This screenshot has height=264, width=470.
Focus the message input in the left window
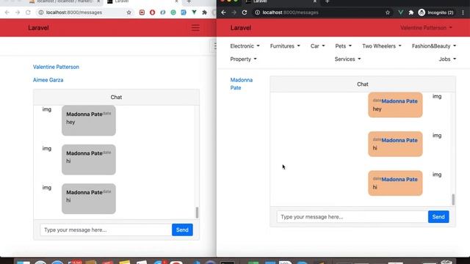106,230
